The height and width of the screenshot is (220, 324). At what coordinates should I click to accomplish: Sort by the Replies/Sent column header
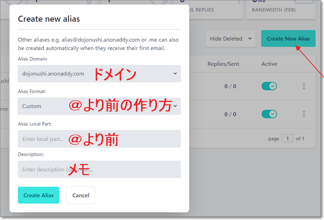pos(224,64)
